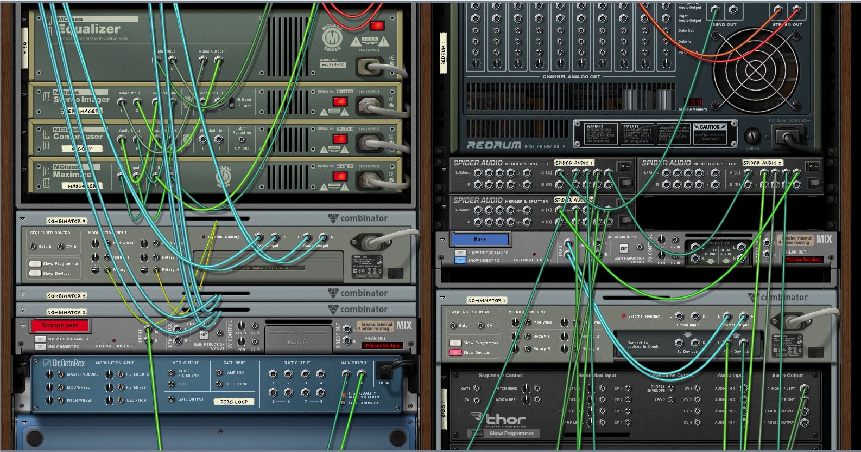Screen dimensions: 861x452
Task: Click the Thor LFO 2 output jack
Action: click(x=671, y=400)
